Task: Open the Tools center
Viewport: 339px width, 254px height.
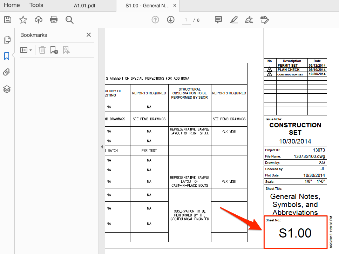Action: coord(35,5)
